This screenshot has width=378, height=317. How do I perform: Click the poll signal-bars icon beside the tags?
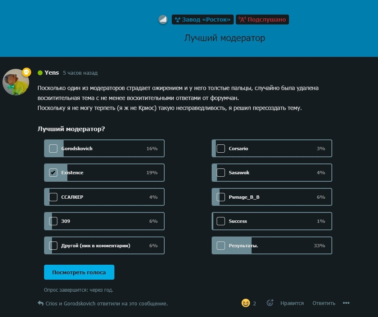pyautogui.click(x=163, y=20)
